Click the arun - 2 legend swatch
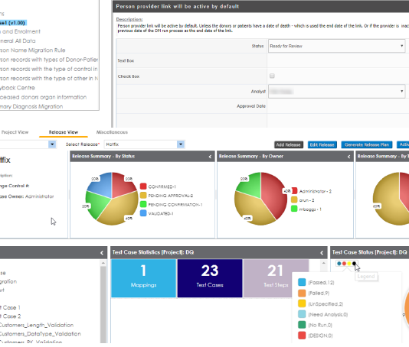This screenshot has width=409, height=347. coord(294,200)
